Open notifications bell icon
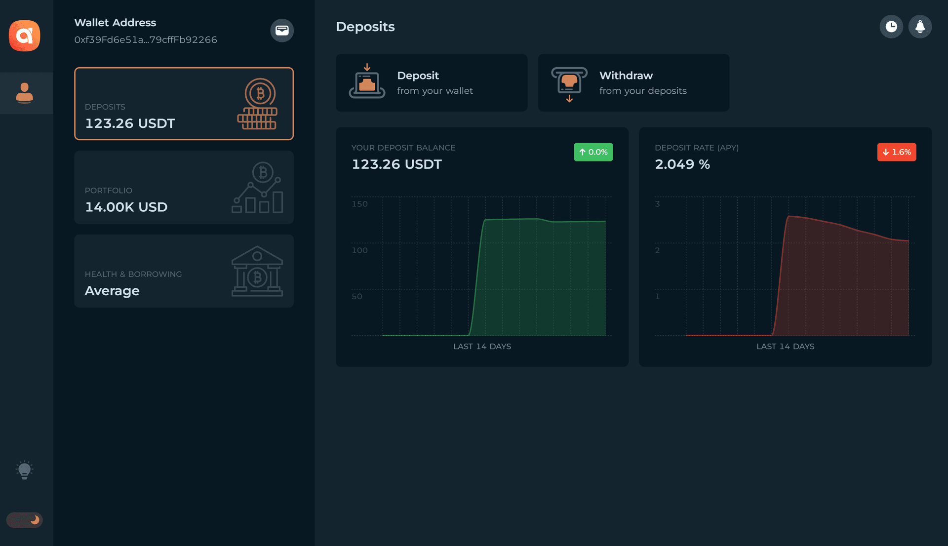Viewport: 948px width, 546px height. pyautogui.click(x=920, y=27)
